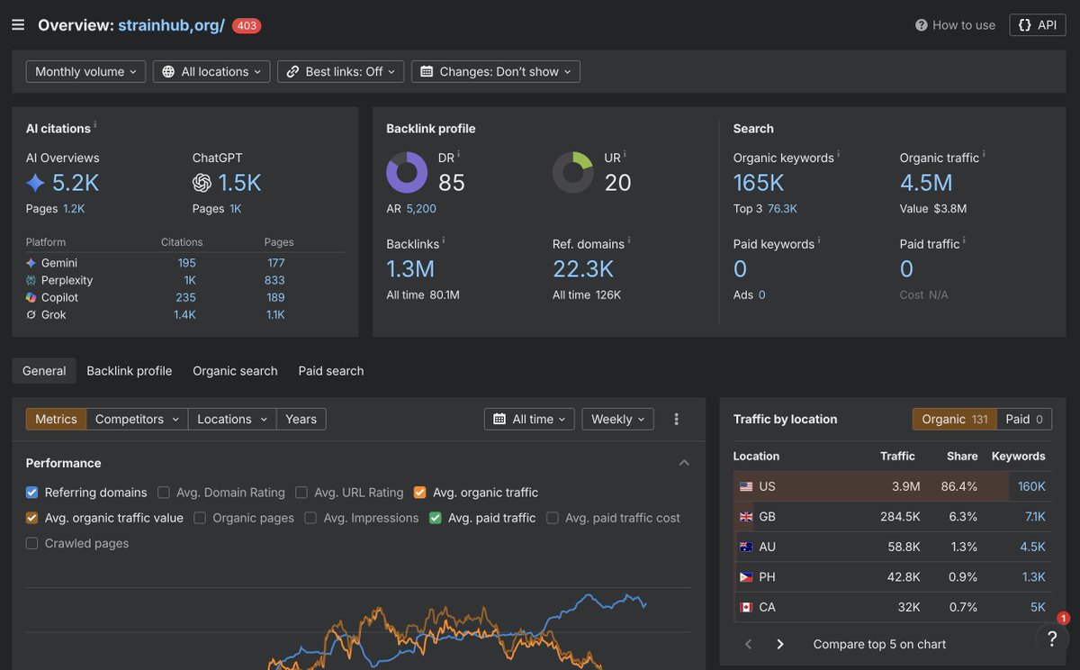
Task: Enable Avg. Domain Rating checkbox
Action: 164,493
